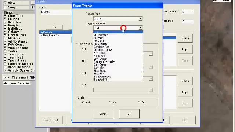Image resolution: width=235 pixels, height=132 pixels.
Task: Click the upper Delete button in Events window
Action: pos(185,38)
